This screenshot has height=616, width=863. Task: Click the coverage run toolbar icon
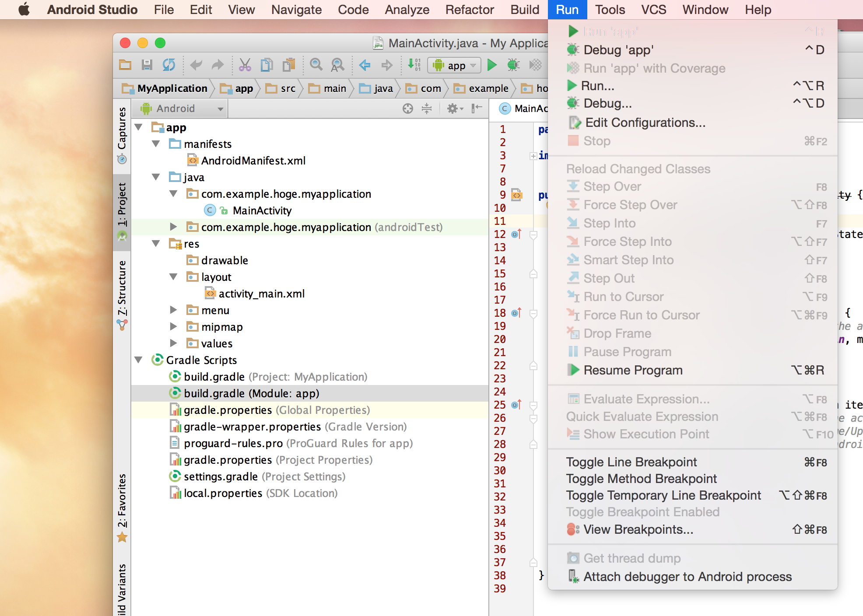point(535,65)
